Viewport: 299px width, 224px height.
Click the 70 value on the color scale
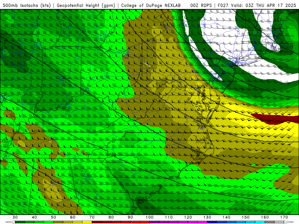click(x=92, y=217)
